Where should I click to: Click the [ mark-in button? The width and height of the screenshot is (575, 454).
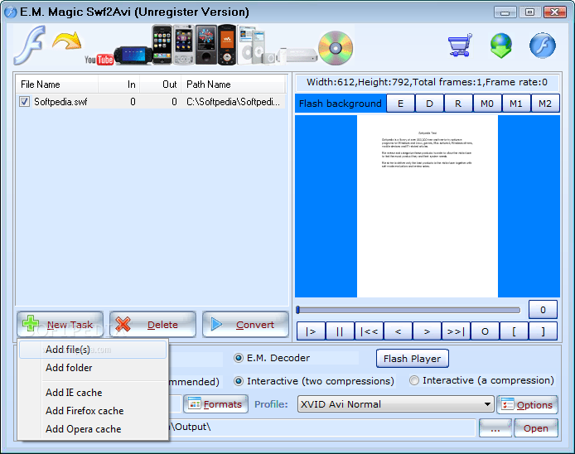(514, 331)
